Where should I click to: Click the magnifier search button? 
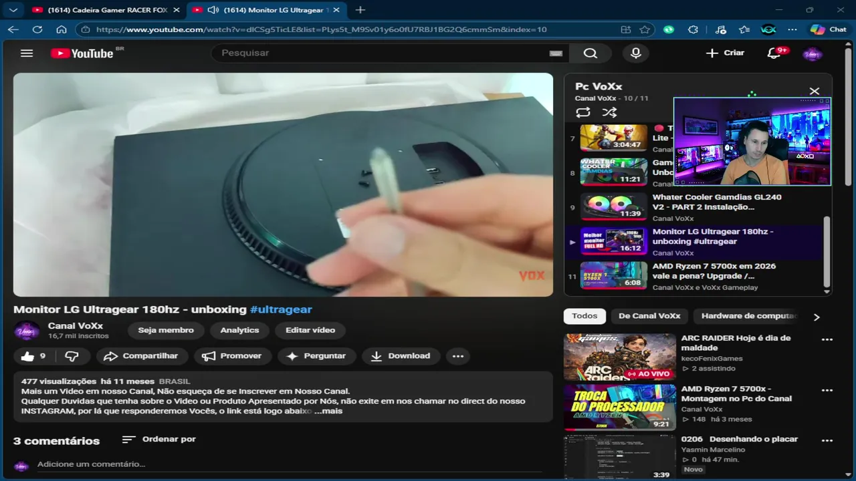click(590, 53)
